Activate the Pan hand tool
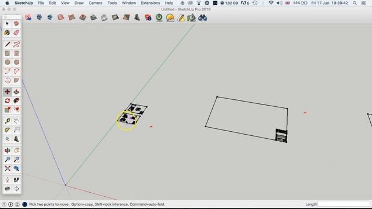Image resolution: width=372 pixels, height=209 pixels. [x=16, y=150]
